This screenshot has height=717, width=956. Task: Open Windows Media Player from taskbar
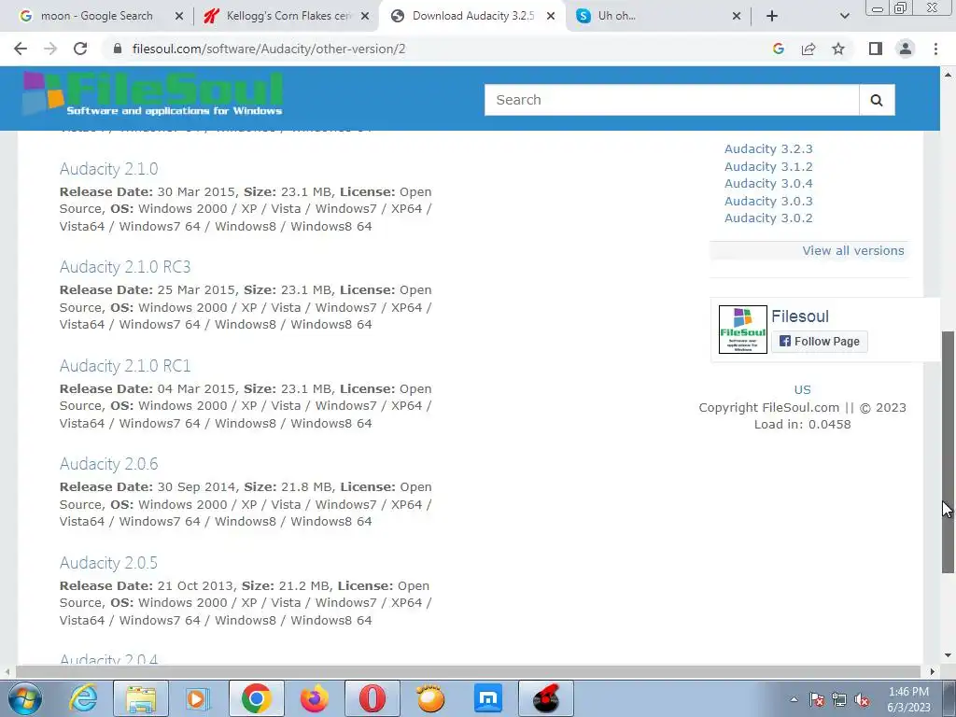pyautogui.click(x=198, y=698)
